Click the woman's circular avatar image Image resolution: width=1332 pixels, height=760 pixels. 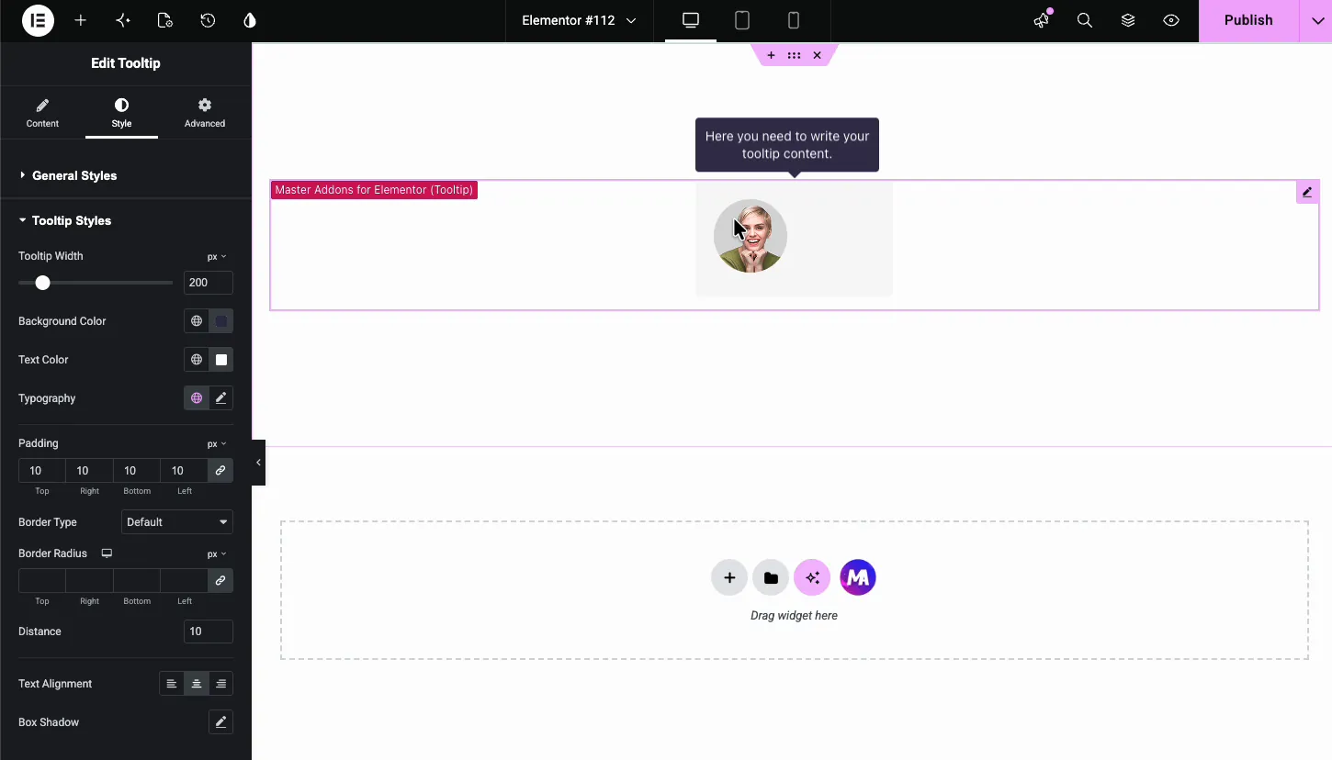751,236
